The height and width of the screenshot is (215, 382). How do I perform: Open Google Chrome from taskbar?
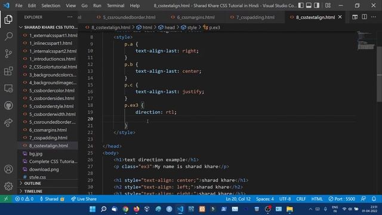pyautogui.click(x=125, y=209)
